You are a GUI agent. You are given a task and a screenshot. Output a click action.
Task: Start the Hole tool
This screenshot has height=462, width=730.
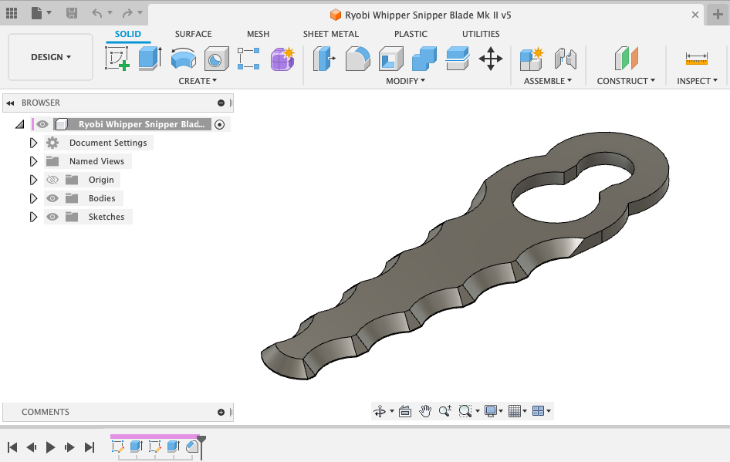(x=216, y=59)
